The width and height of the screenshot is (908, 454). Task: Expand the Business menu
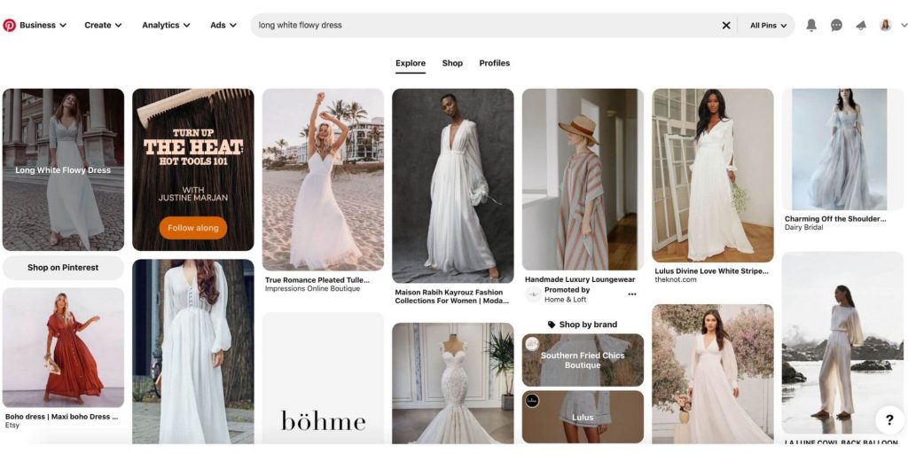tap(43, 26)
